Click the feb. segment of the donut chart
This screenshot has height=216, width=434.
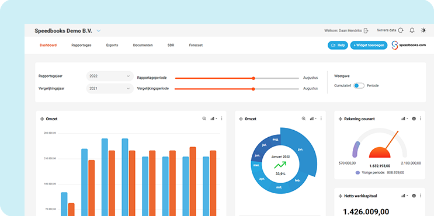(x=297, y=180)
